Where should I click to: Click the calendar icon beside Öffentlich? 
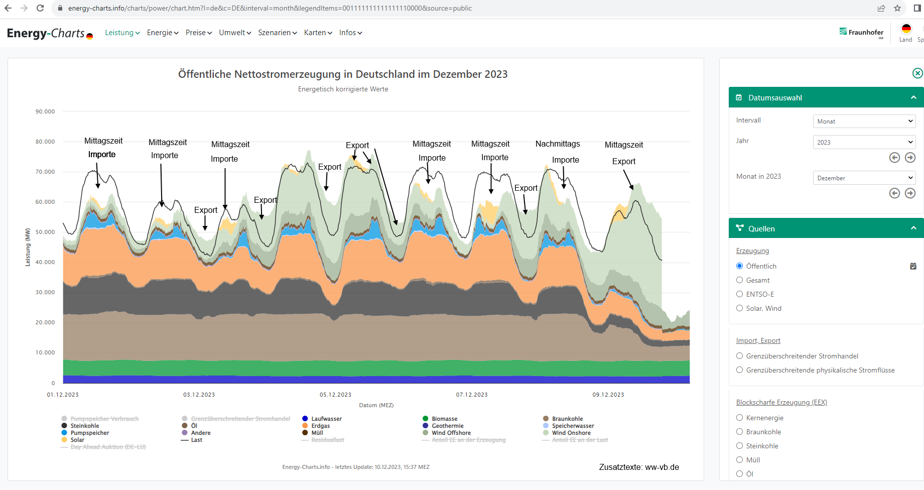[913, 266]
